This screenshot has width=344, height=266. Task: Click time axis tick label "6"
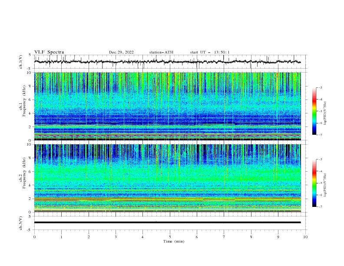[197, 237]
